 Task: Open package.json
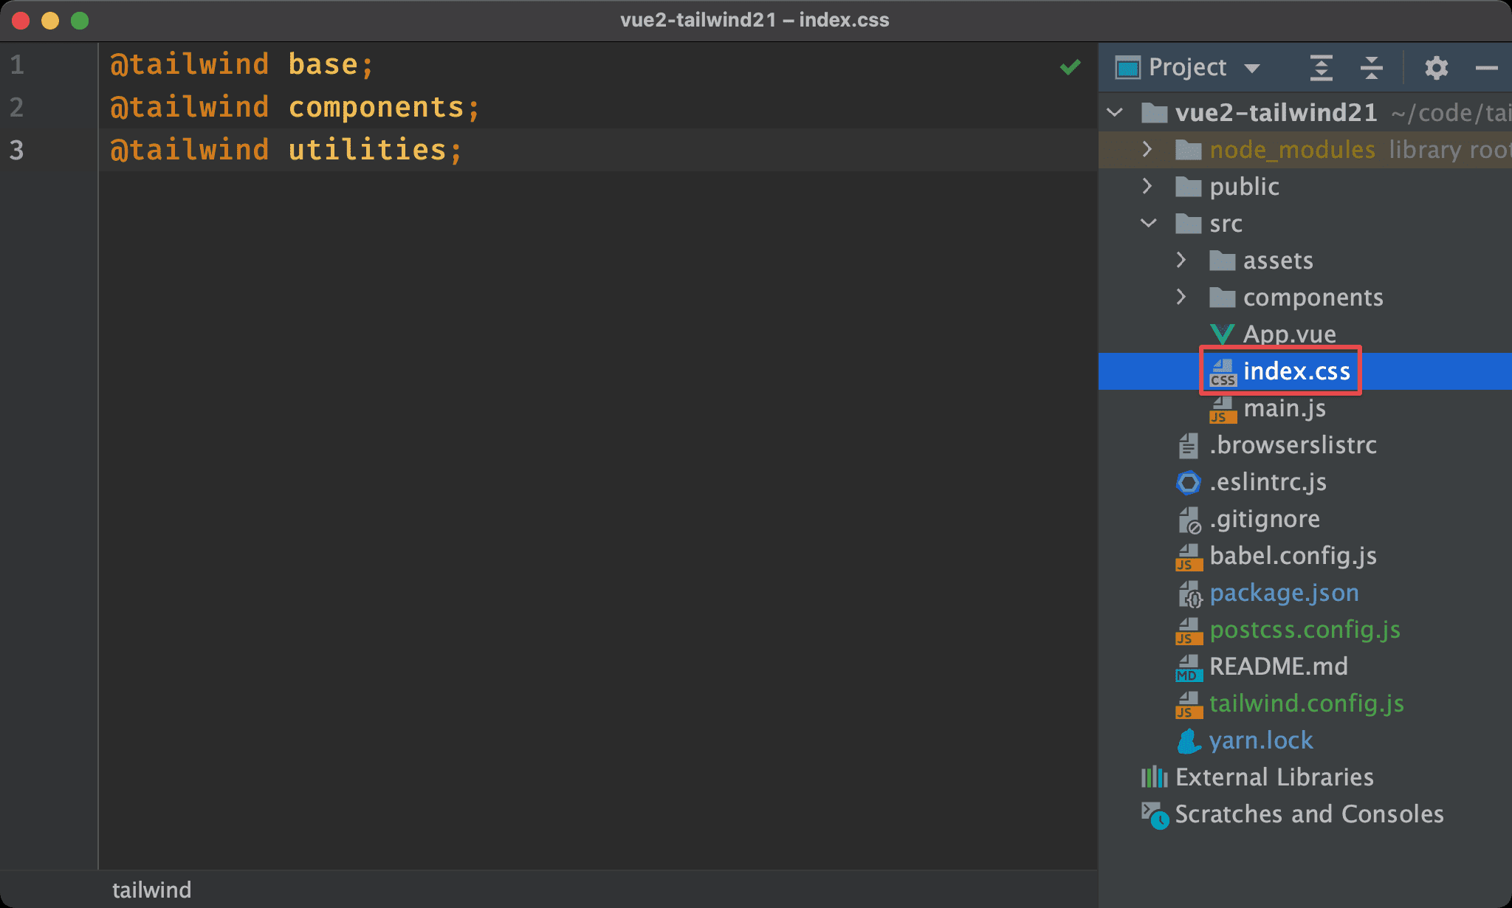1284,593
